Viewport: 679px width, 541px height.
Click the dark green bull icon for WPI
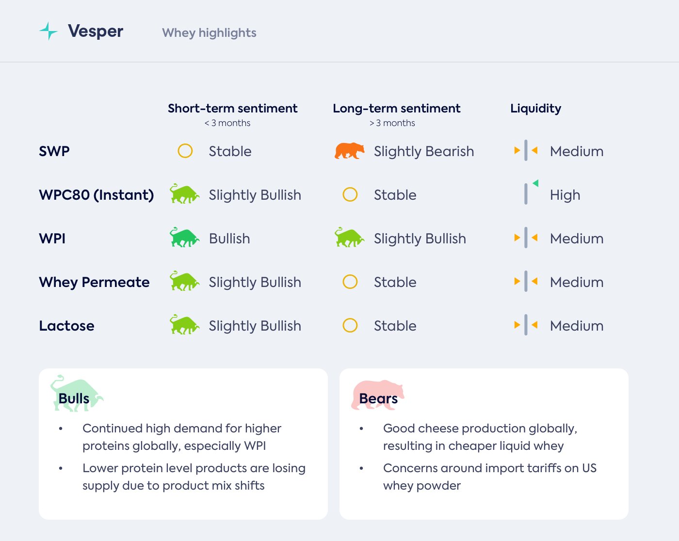(184, 238)
